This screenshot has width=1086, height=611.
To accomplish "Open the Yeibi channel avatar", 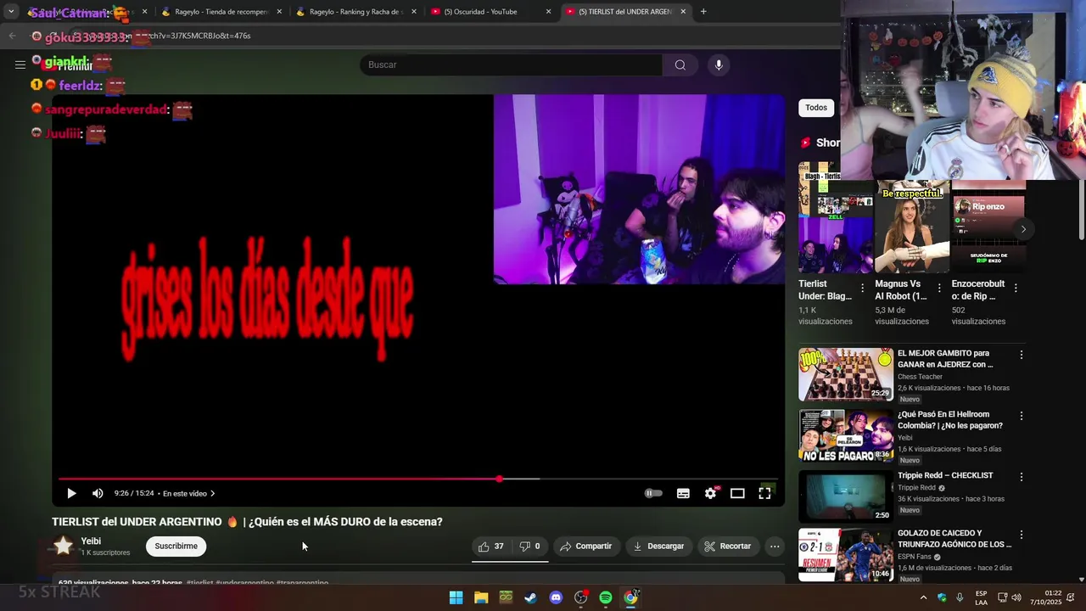I will 64,547.
